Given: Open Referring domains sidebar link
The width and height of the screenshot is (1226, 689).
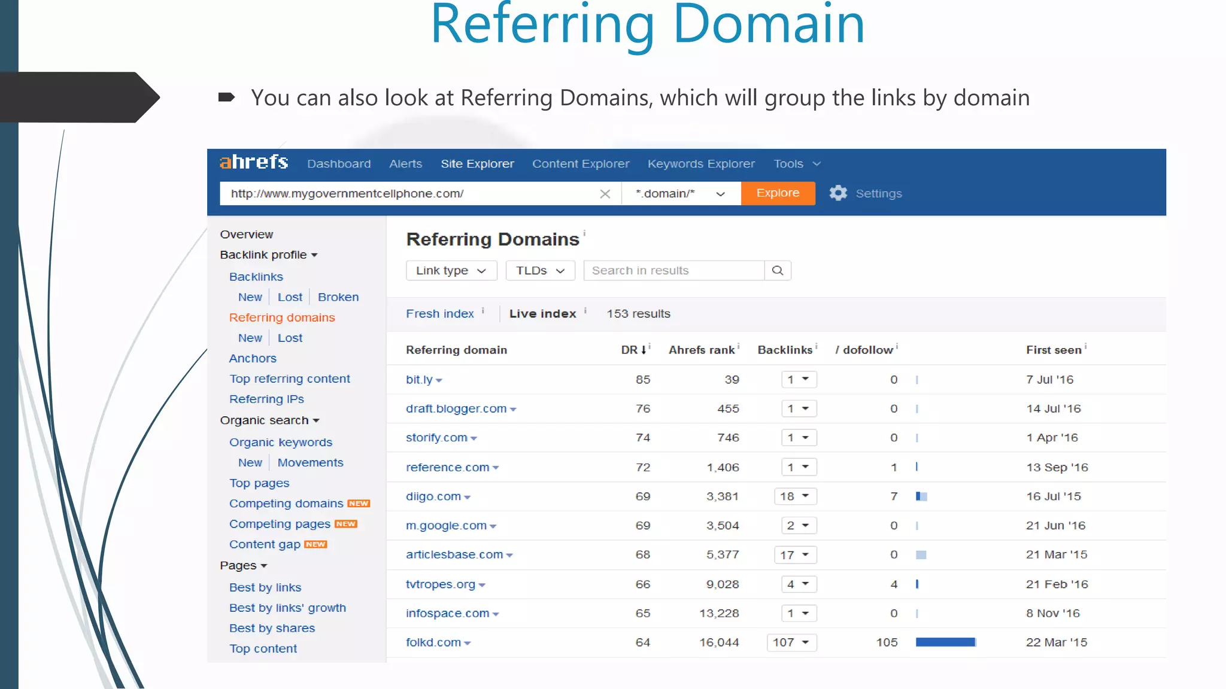Looking at the screenshot, I should click(282, 318).
